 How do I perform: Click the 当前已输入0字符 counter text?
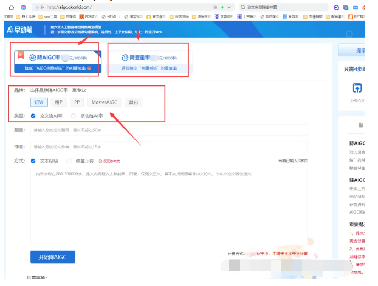tap(292, 161)
